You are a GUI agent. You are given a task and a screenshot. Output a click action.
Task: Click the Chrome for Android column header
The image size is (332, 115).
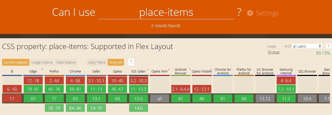coord(223,71)
